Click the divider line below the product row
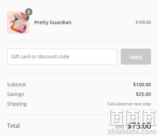 pyautogui.click(x=79, y=41)
